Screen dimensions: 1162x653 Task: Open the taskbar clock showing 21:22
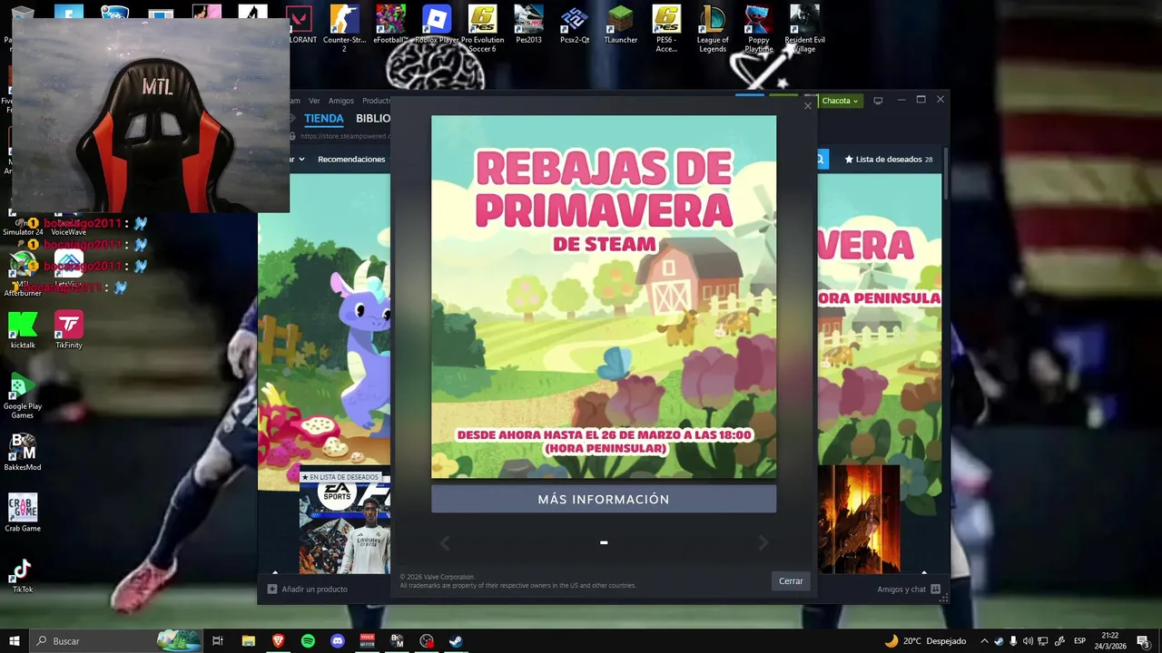click(1110, 641)
